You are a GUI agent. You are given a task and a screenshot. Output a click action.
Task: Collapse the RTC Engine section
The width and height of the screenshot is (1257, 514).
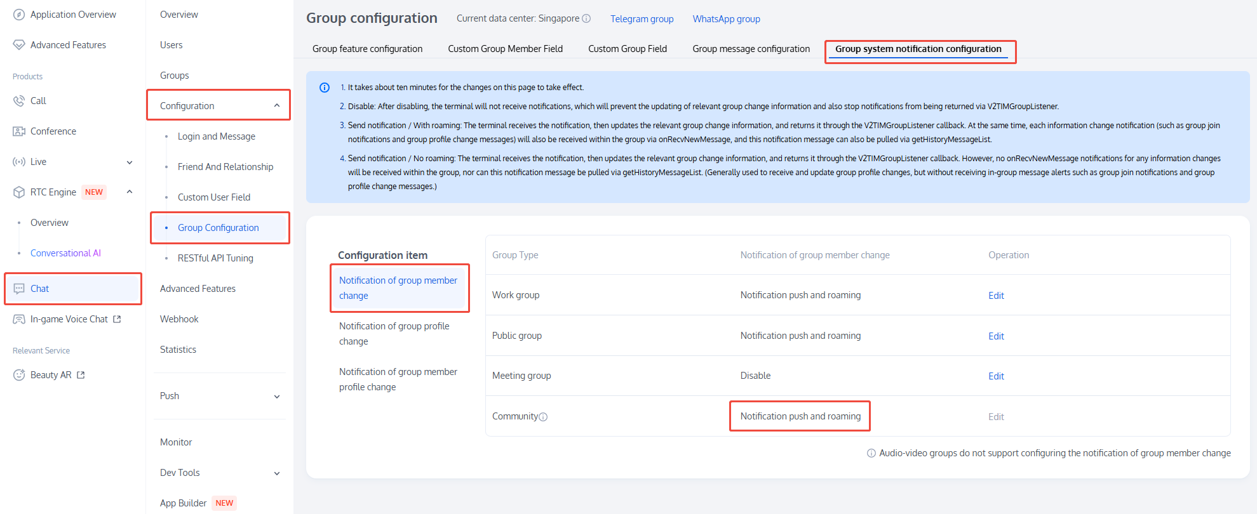[130, 192]
